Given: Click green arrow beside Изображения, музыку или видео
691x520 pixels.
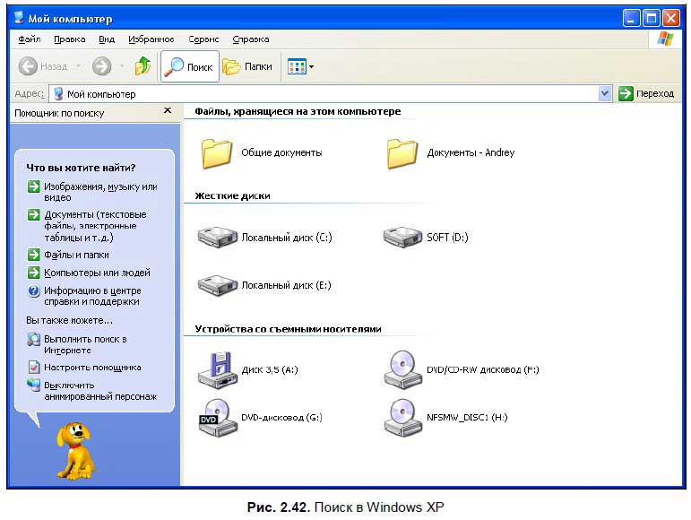Looking at the screenshot, I should coord(33,186).
